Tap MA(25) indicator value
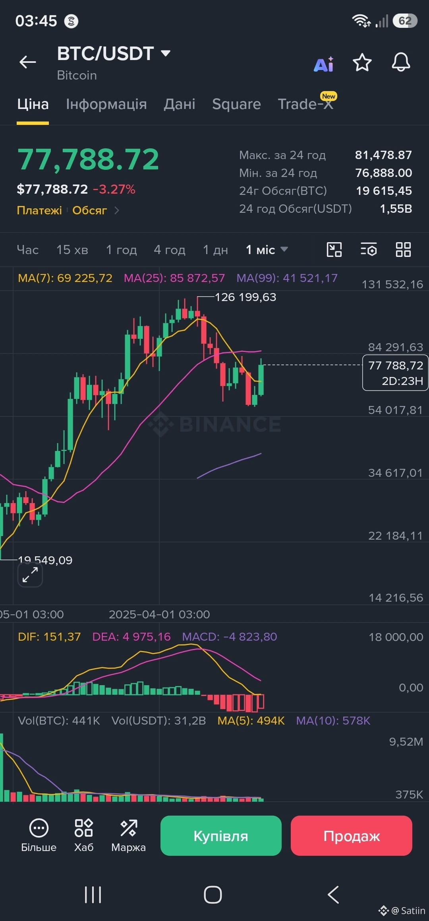Image resolution: width=429 pixels, height=921 pixels. [174, 278]
